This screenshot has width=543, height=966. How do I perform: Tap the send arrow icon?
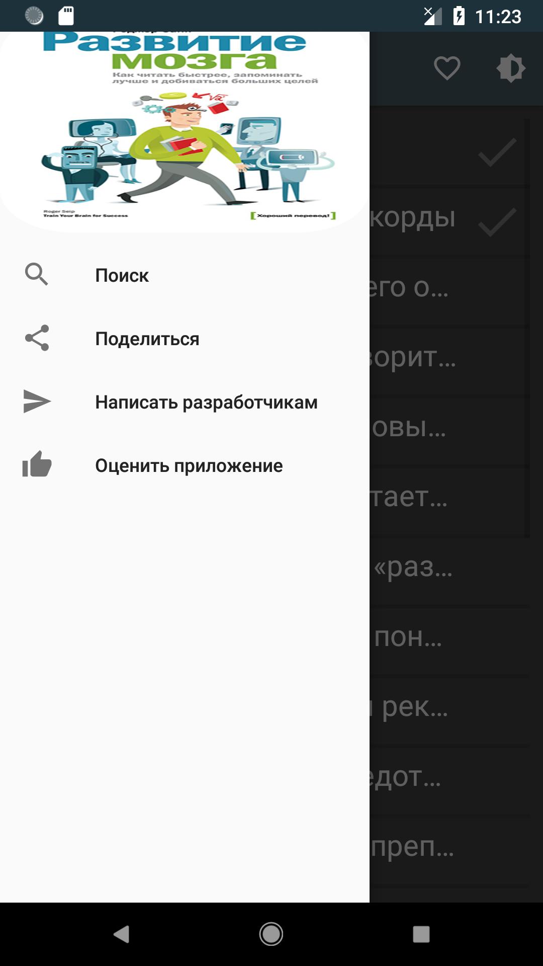[37, 401]
